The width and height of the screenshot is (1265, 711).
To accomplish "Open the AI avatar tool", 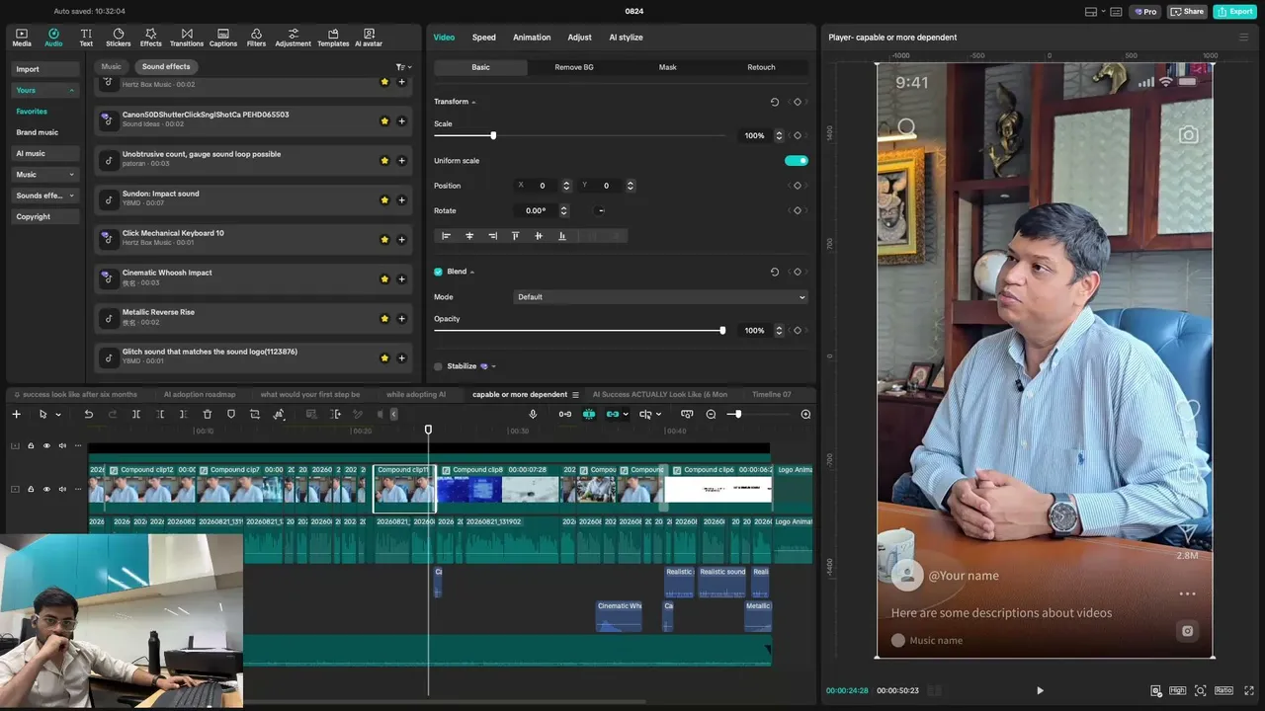I will click(369, 38).
